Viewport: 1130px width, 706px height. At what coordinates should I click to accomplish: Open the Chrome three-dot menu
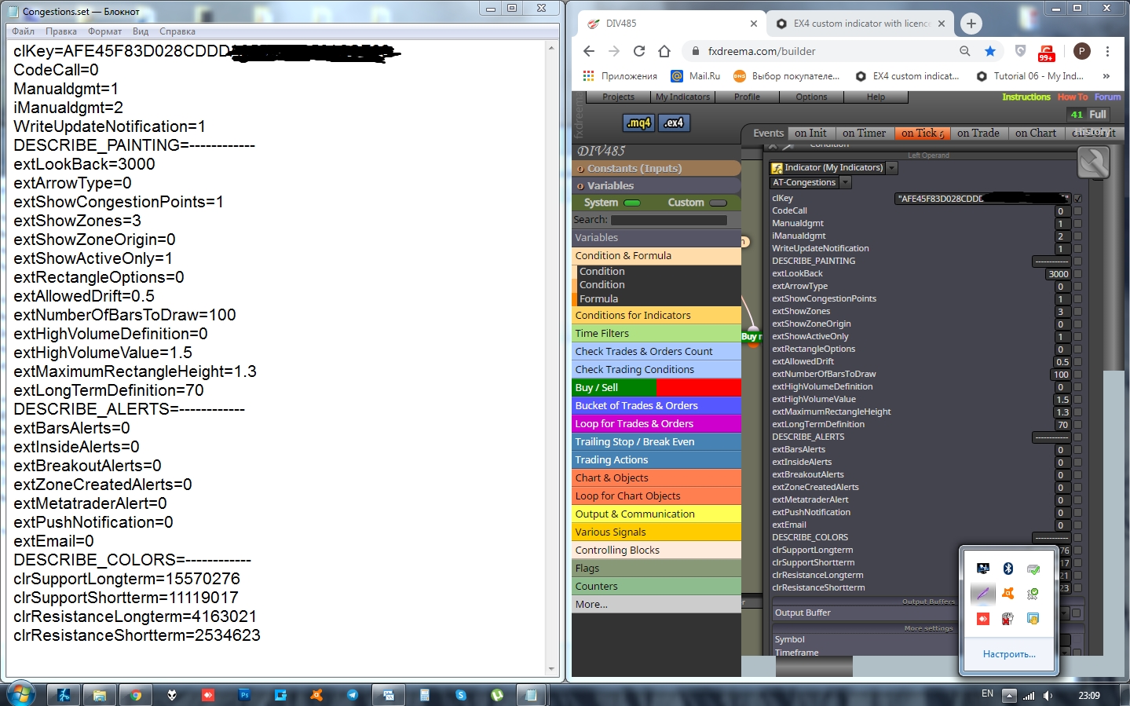click(x=1107, y=51)
